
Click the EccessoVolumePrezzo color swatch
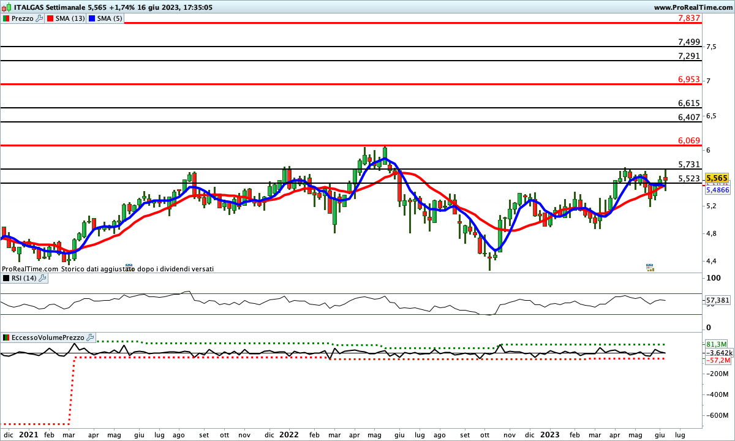tap(6, 337)
